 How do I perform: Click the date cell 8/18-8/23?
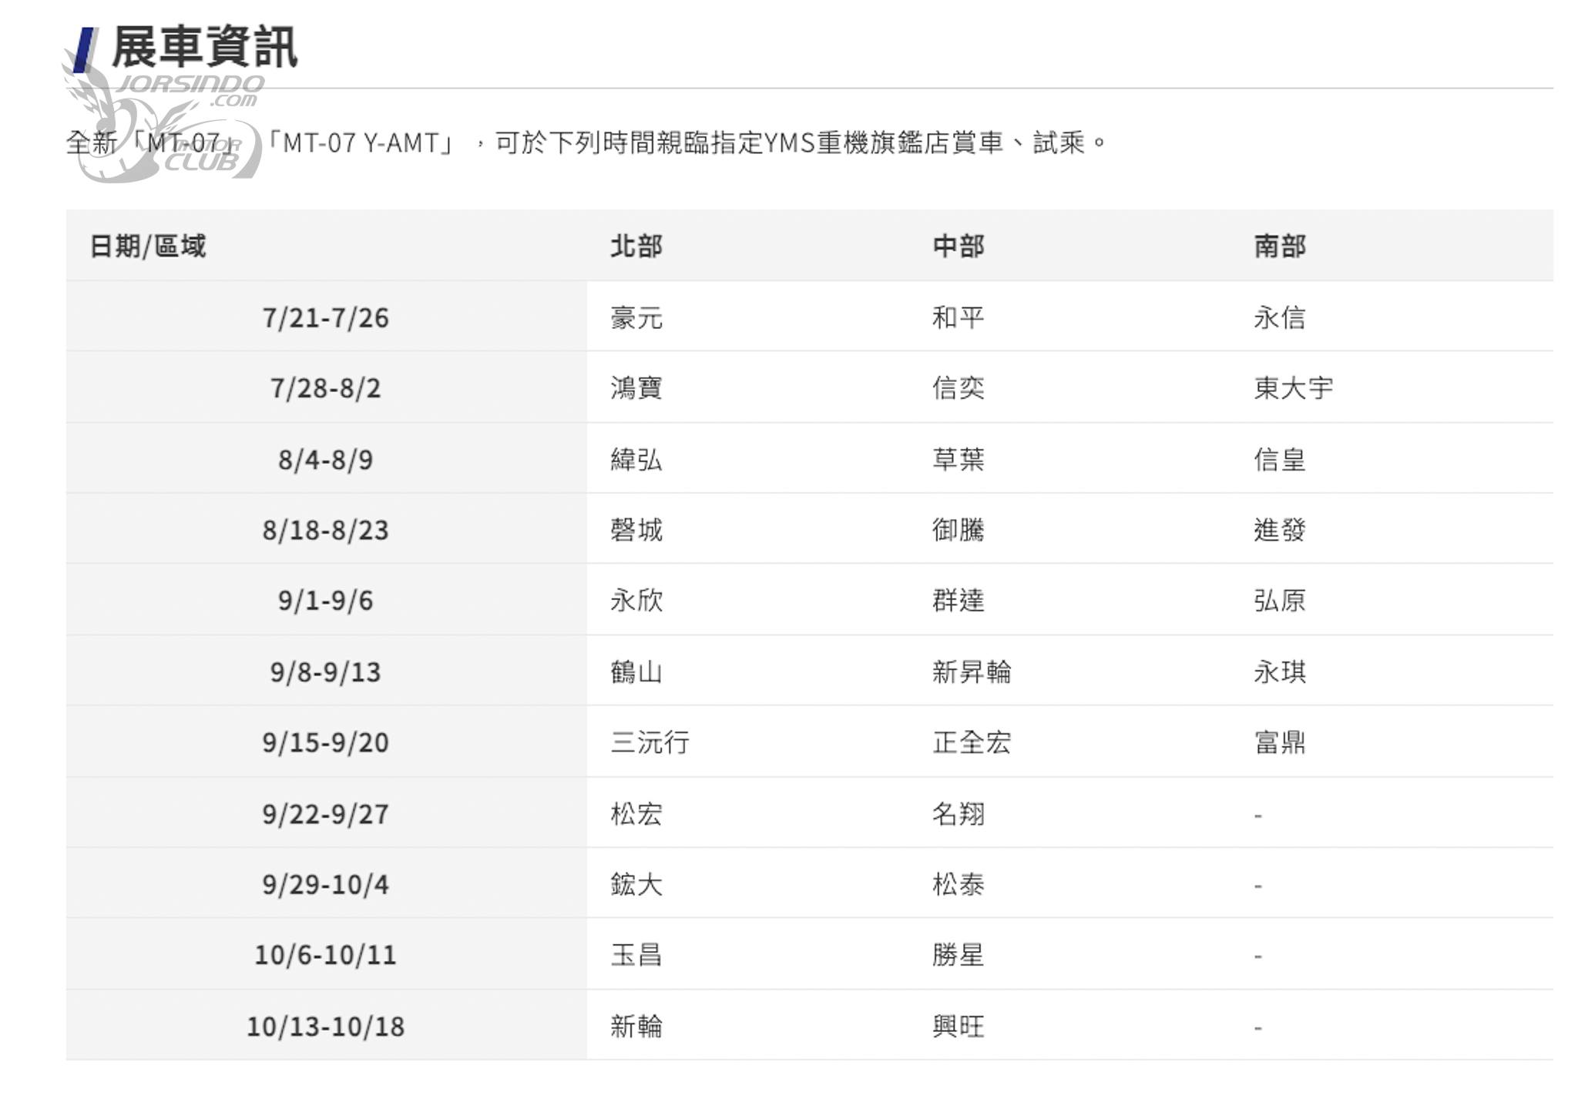point(326,530)
